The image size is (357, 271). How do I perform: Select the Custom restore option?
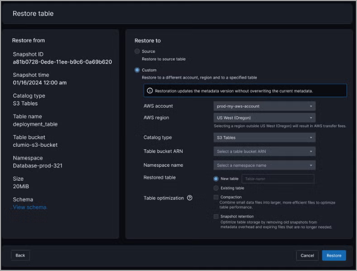[137, 70]
